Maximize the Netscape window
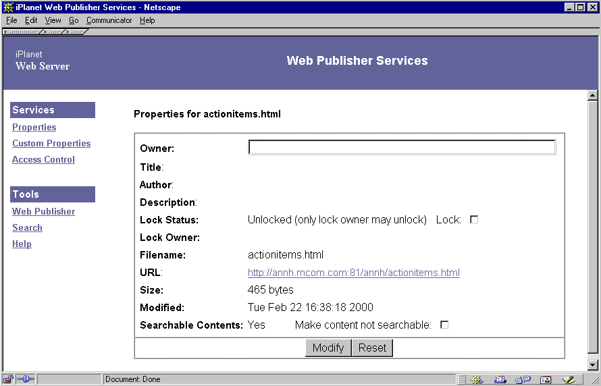The height and width of the screenshot is (386, 601). 581,7
